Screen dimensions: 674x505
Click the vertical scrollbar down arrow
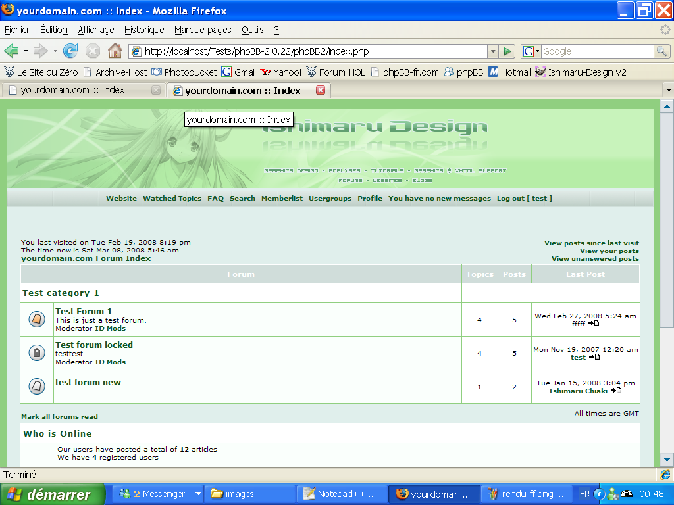(667, 460)
